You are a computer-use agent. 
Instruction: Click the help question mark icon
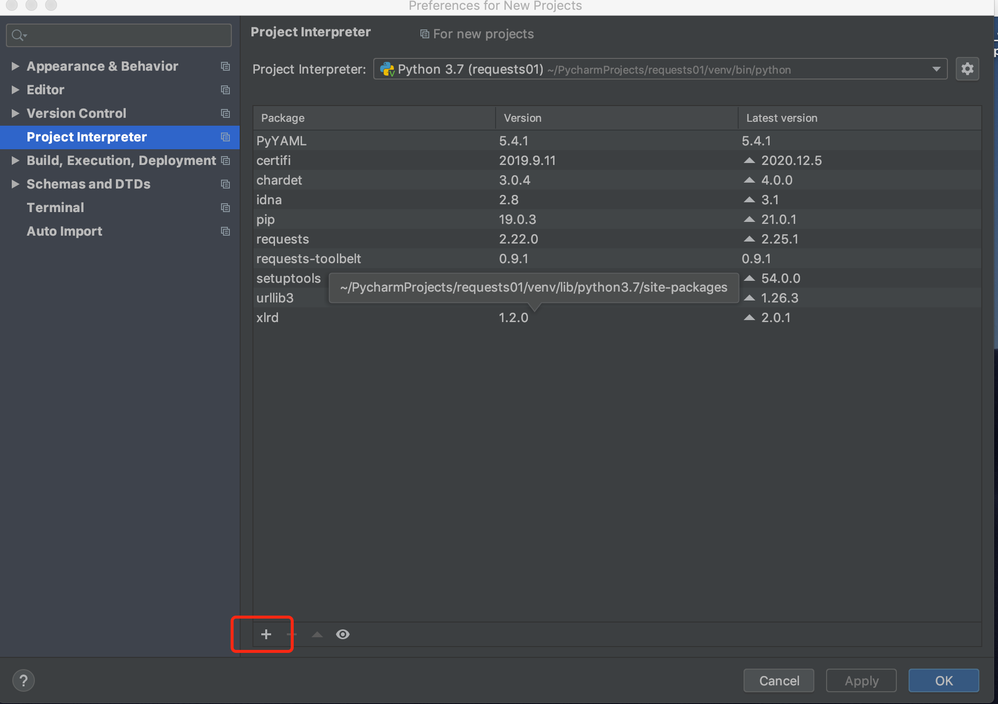point(23,680)
